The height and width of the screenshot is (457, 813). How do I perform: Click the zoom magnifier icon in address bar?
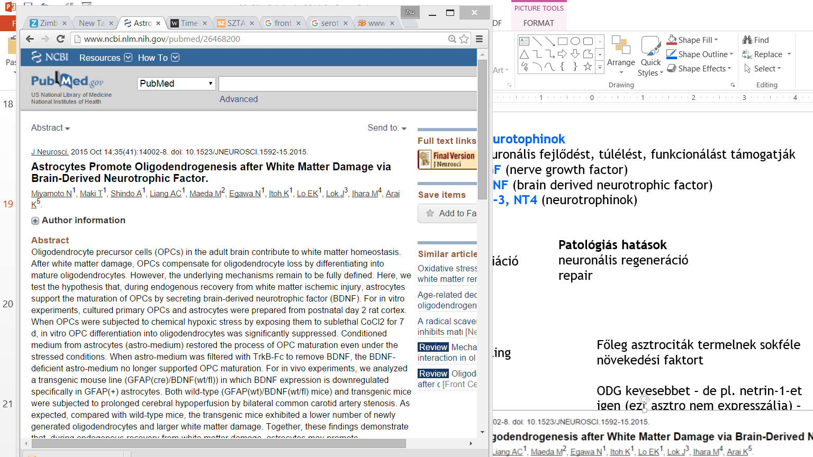coord(452,39)
